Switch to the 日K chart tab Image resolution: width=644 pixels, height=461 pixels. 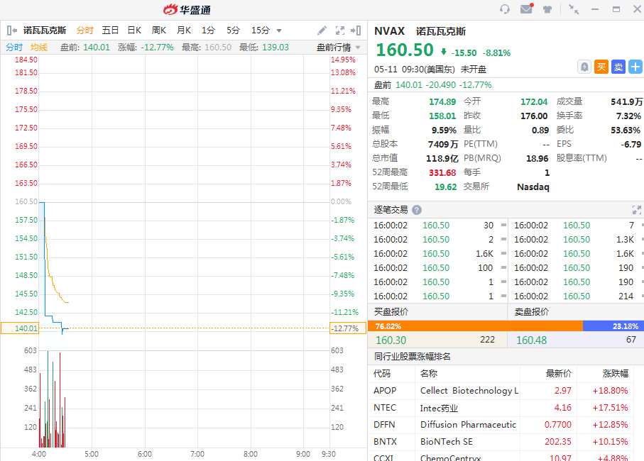coord(134,30)
